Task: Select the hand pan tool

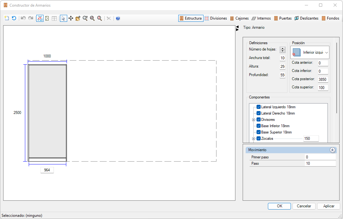Action: click(78, 18)
